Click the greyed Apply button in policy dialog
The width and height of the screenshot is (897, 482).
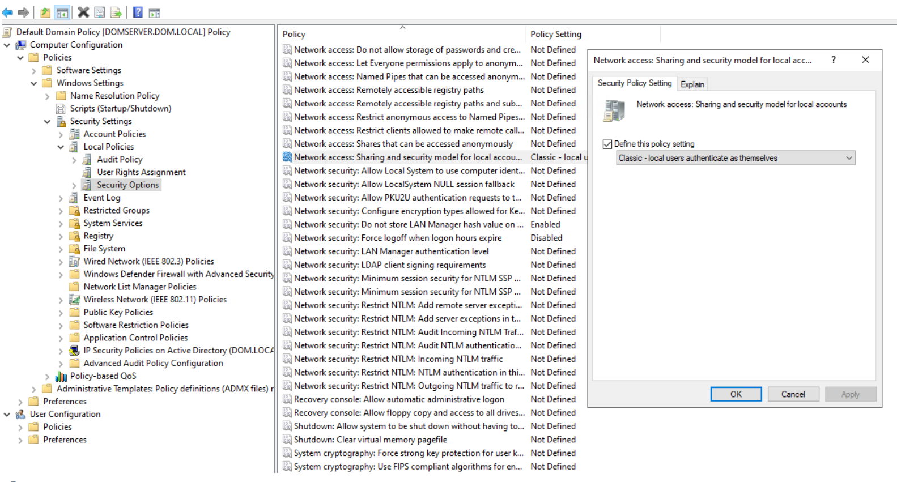coord(851,394)
